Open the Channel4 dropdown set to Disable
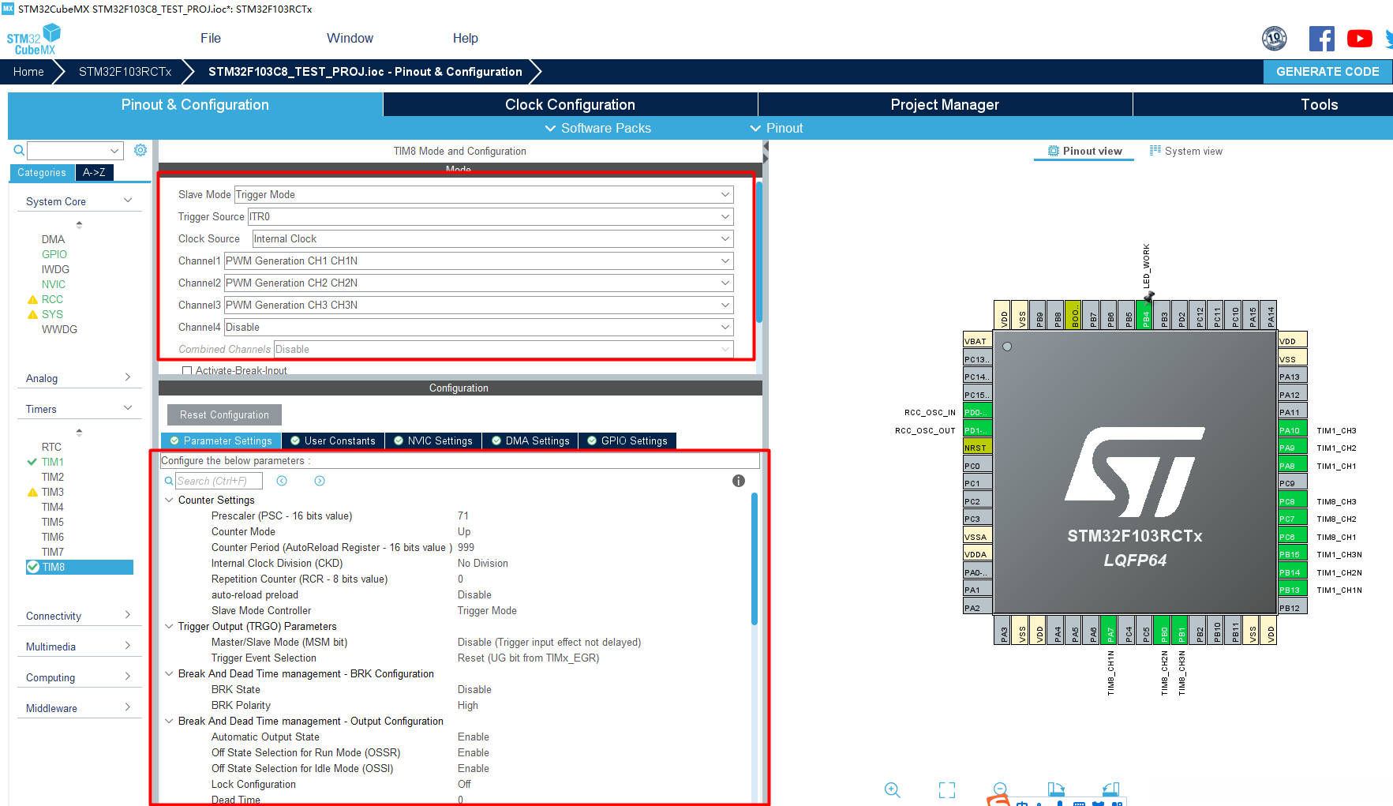 (479, 327)
